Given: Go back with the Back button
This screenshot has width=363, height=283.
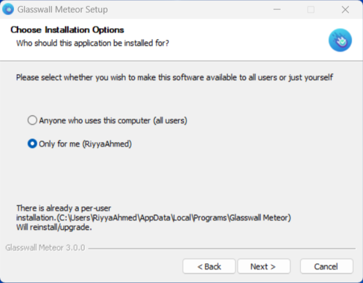Looking at the screenshot, I should pyautogui.click(x=209, y=267).
